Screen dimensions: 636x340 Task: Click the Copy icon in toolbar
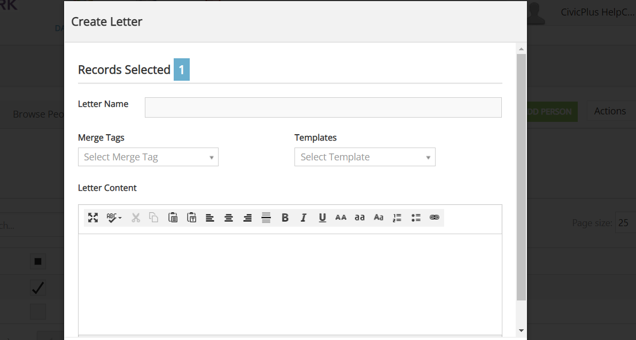[x=154, y=218]
